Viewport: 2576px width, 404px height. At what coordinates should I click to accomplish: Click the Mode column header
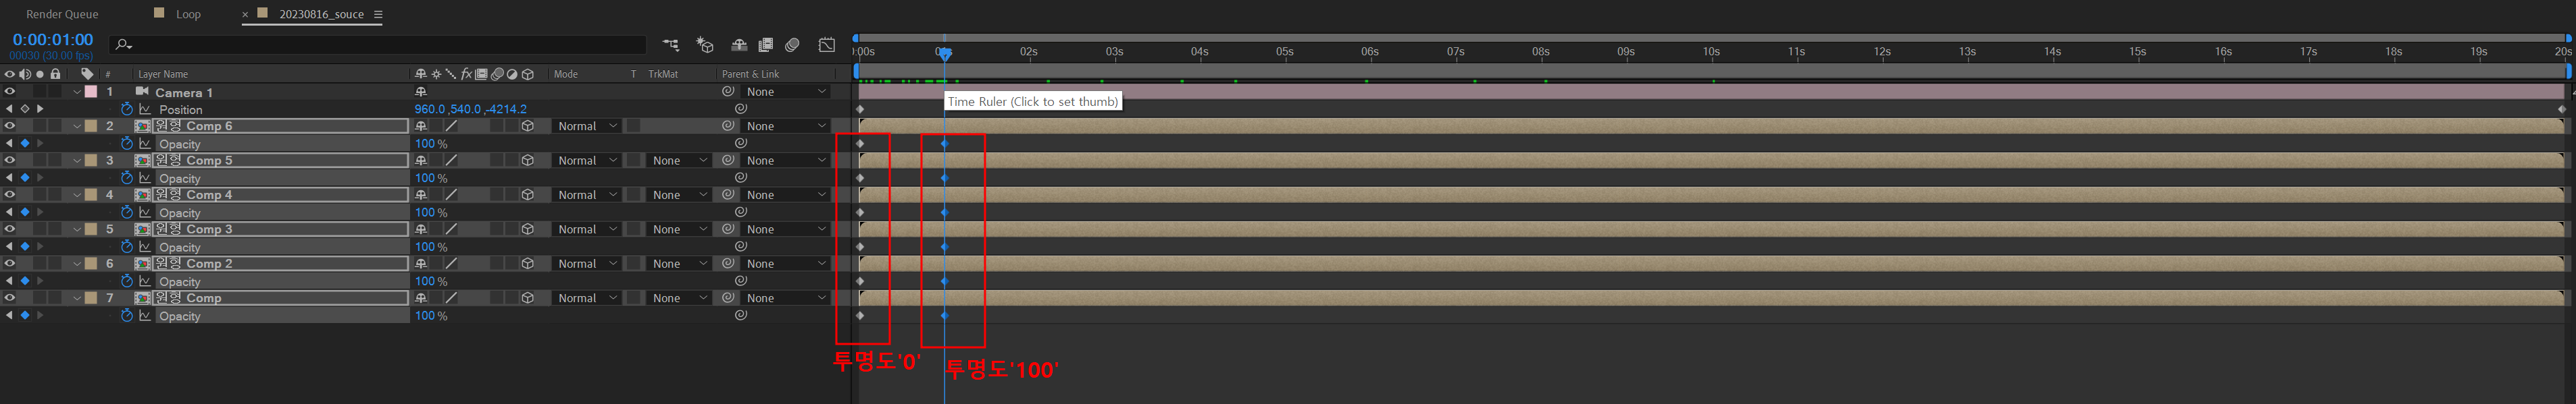click(566, 74)
